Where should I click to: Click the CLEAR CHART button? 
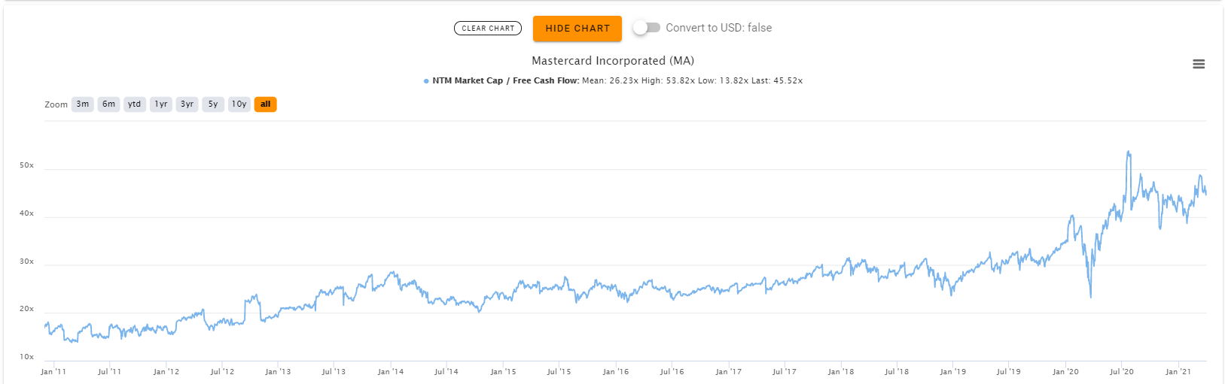pos(488,29)
